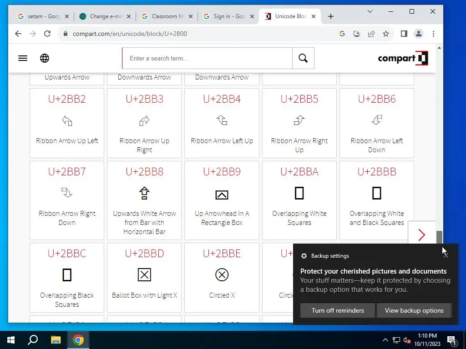This screenshot has height=349, width=466.
Task: Click 'View backup options' button
Action: pyautogui.click(x=414, y=310)
